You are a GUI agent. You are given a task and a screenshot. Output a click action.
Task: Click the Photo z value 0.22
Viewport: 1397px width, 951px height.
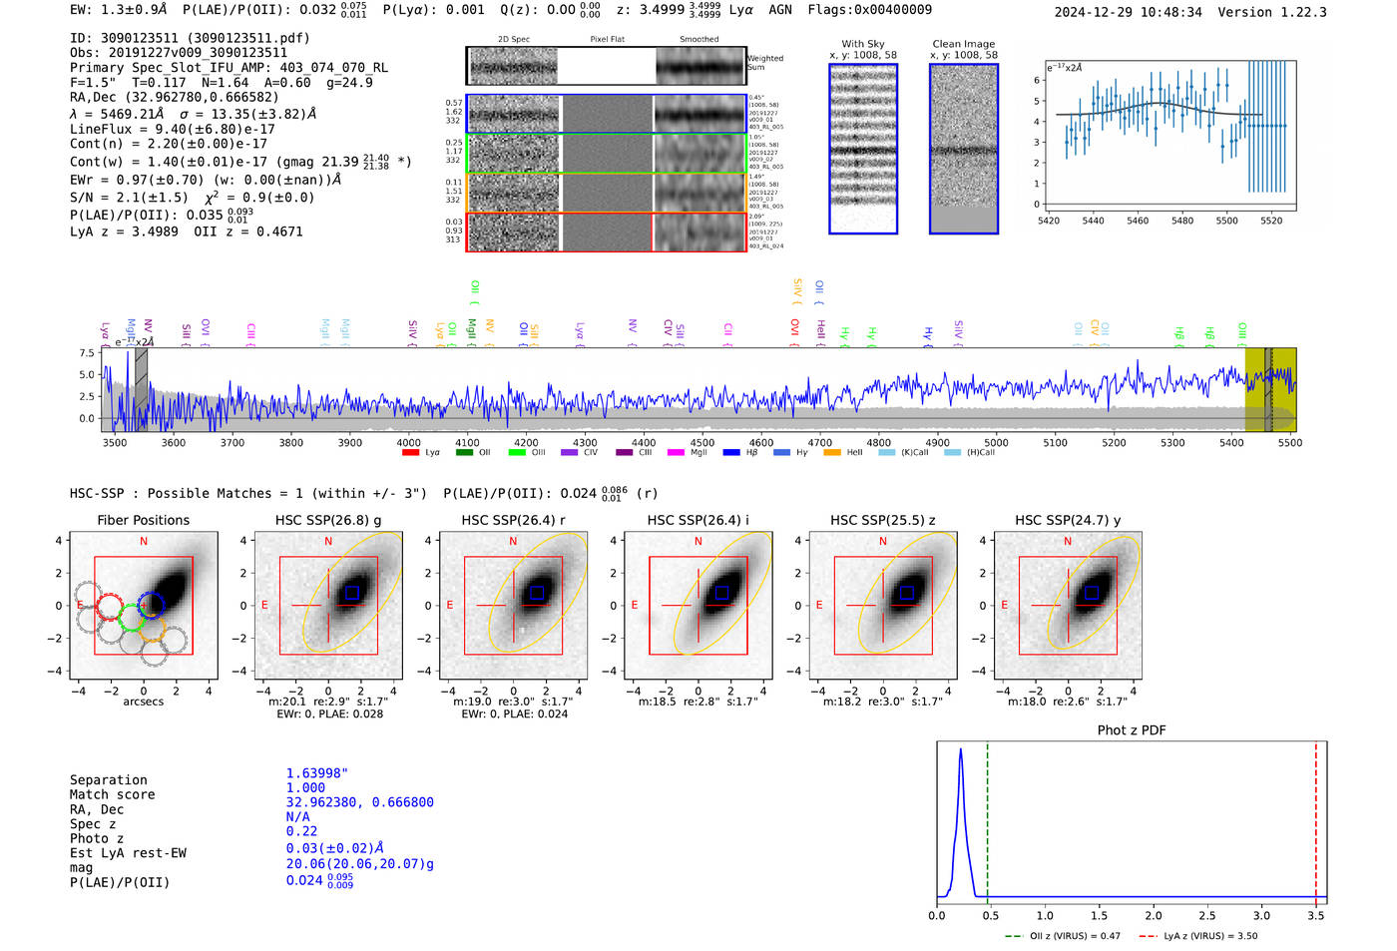point(301,831)
